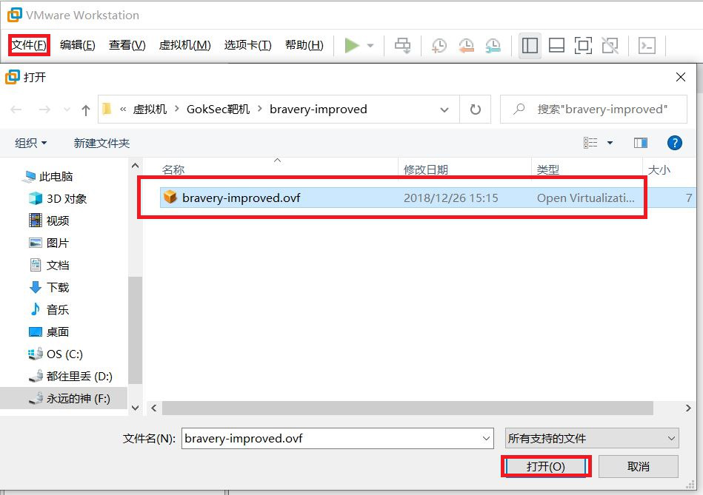
Task: Click the 新建文件夹 button
Action: 101,144
